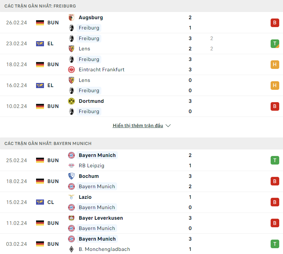Click the Augsburg club crest icon
The width and height of the screenshot is (283, 254).
[71, 17]
